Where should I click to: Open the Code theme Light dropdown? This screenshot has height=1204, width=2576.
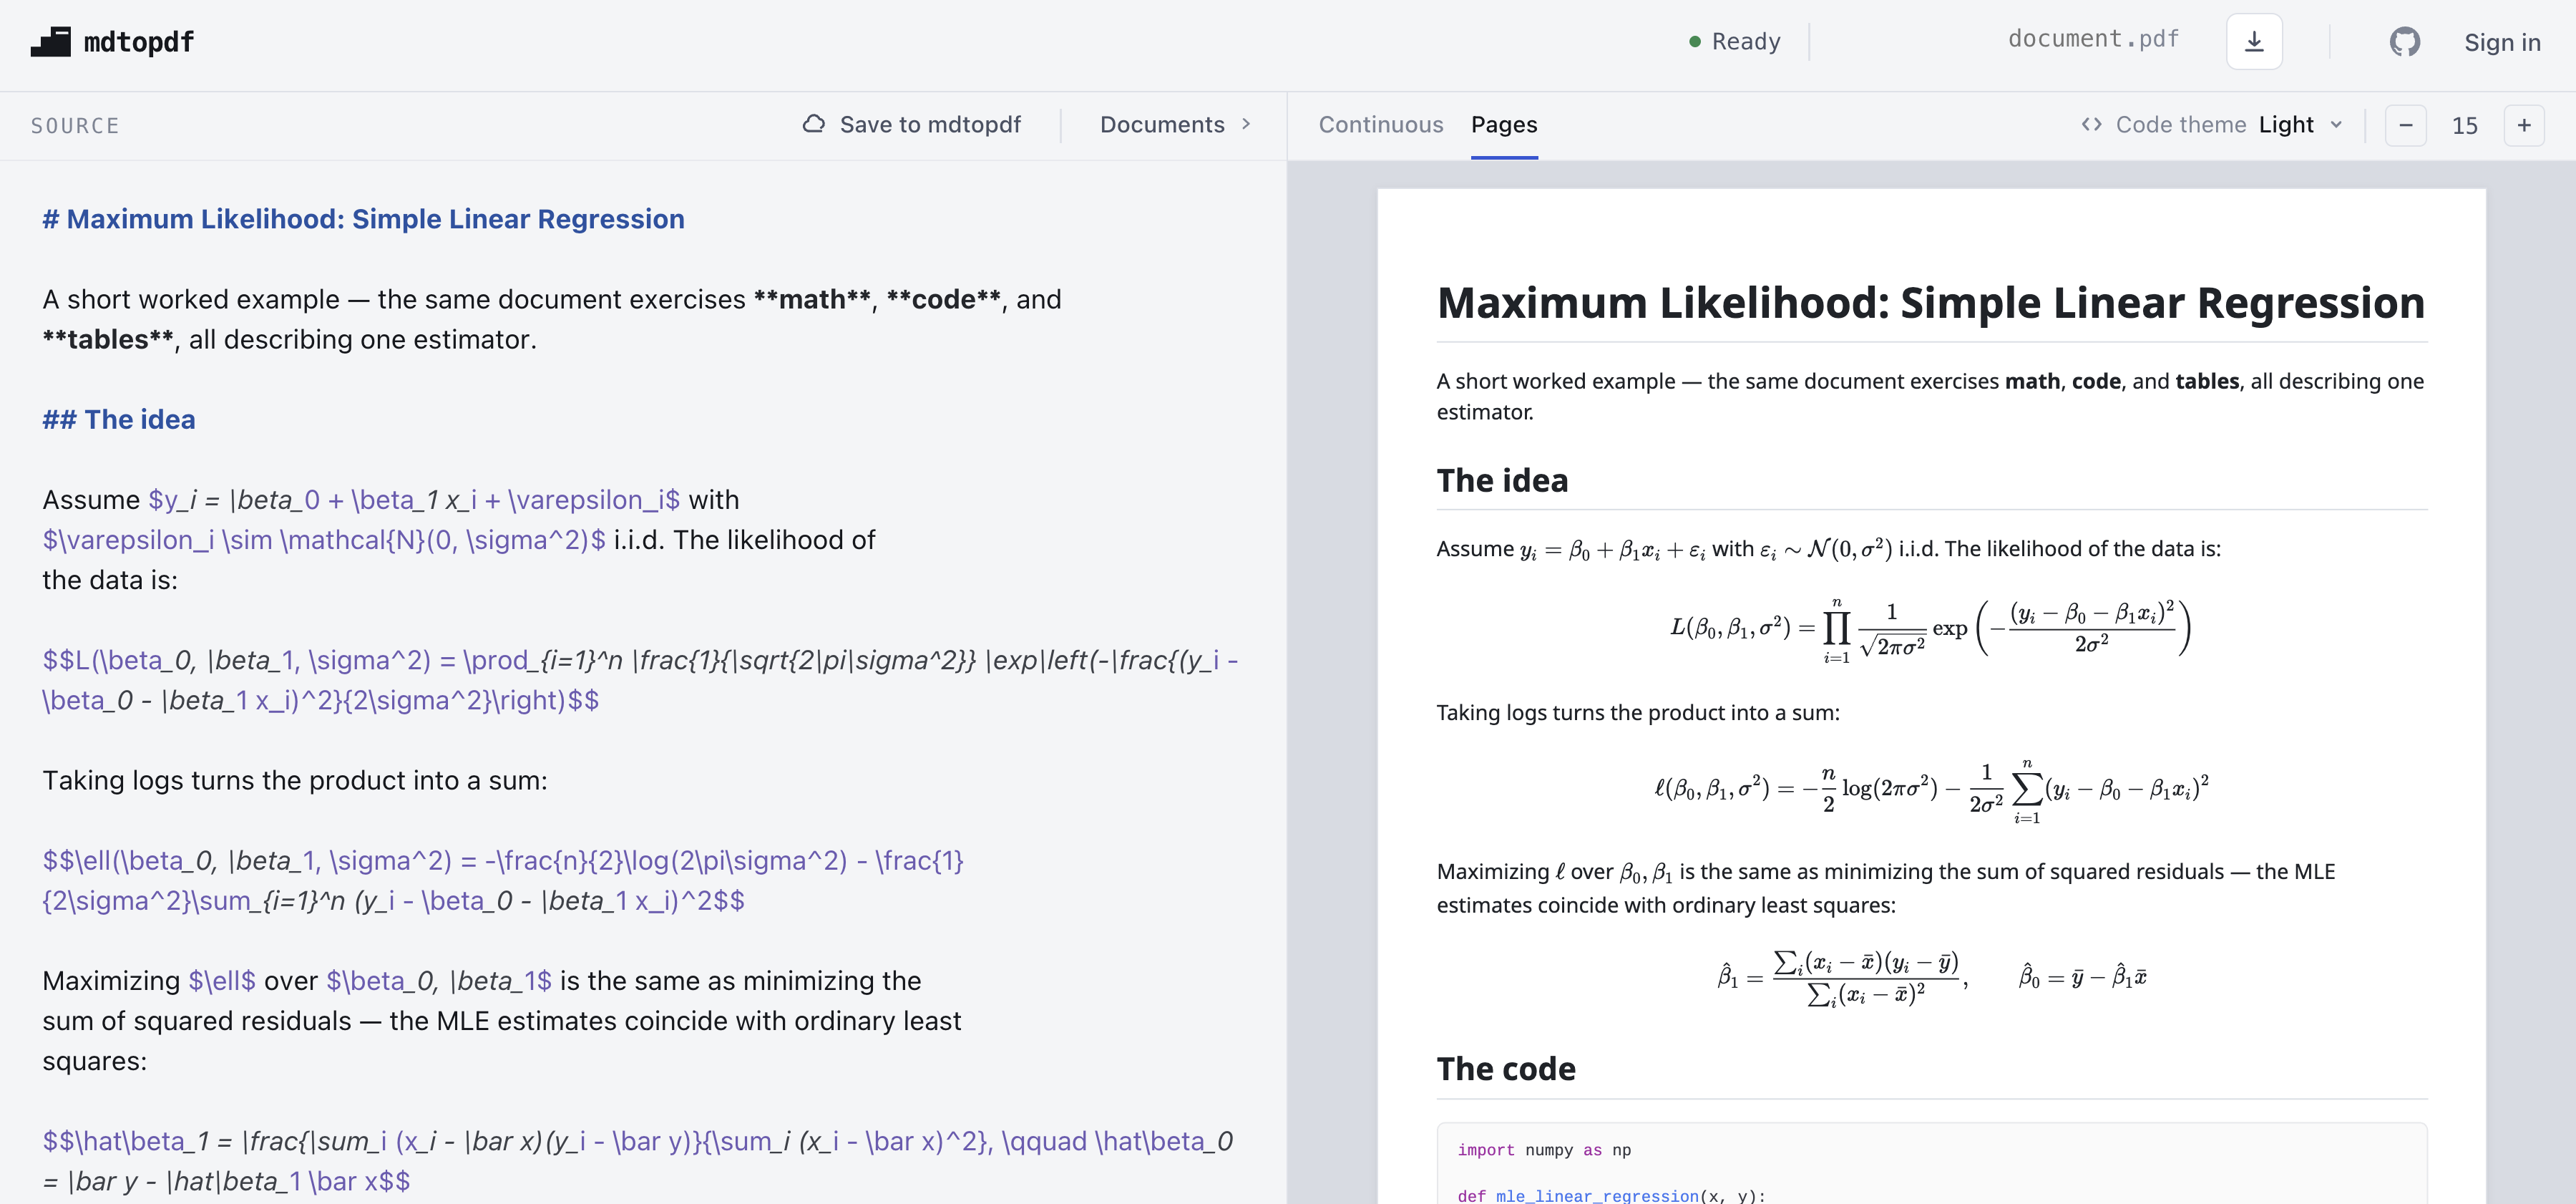(2300, 124)
